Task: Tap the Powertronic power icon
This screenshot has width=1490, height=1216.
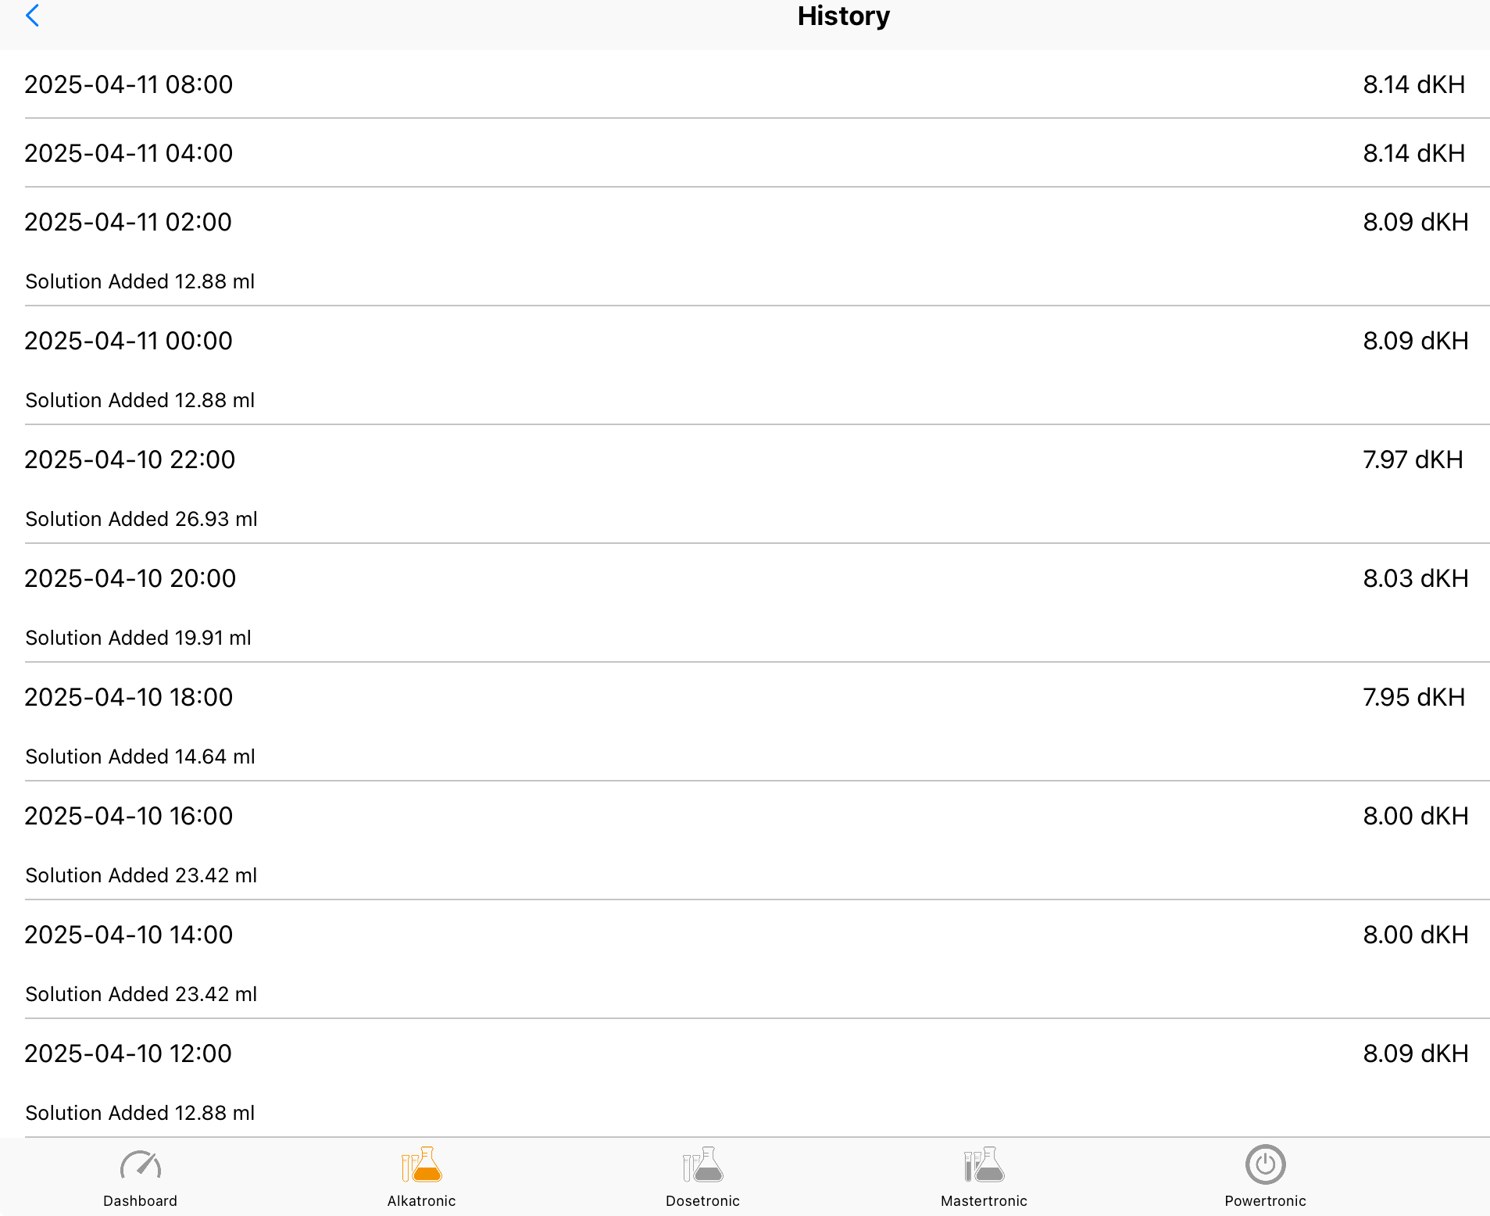Action: (1265, 1165)
